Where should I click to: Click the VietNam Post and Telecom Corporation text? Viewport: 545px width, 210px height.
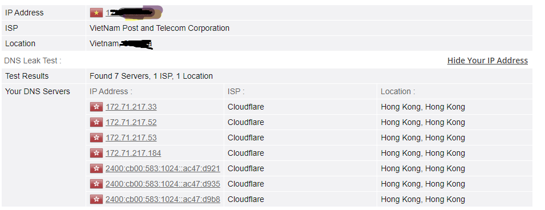[x=160, y=28]
